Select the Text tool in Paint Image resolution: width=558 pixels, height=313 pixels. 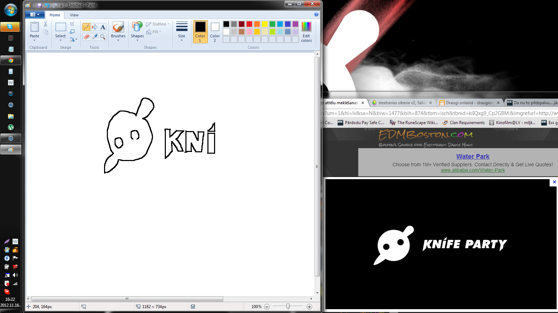click(x=103, y=27)
